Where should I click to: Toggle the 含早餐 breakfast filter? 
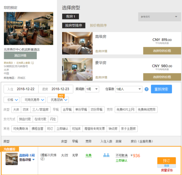(x=67, y=110)
